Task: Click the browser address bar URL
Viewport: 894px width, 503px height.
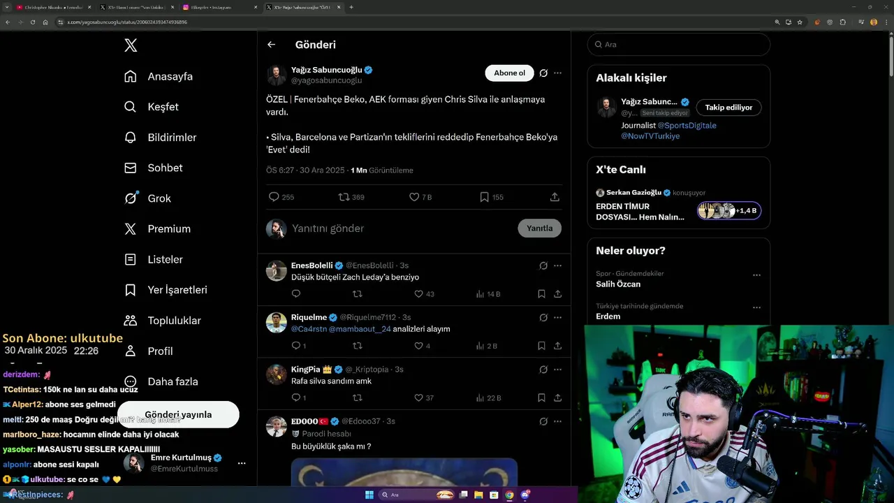Action: pyautogui.click(x=127, y=22)
